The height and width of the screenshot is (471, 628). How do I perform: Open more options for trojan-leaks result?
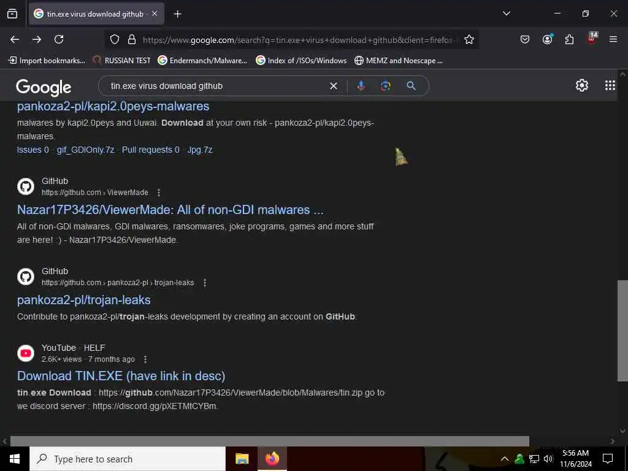click(x=205, y=283)
